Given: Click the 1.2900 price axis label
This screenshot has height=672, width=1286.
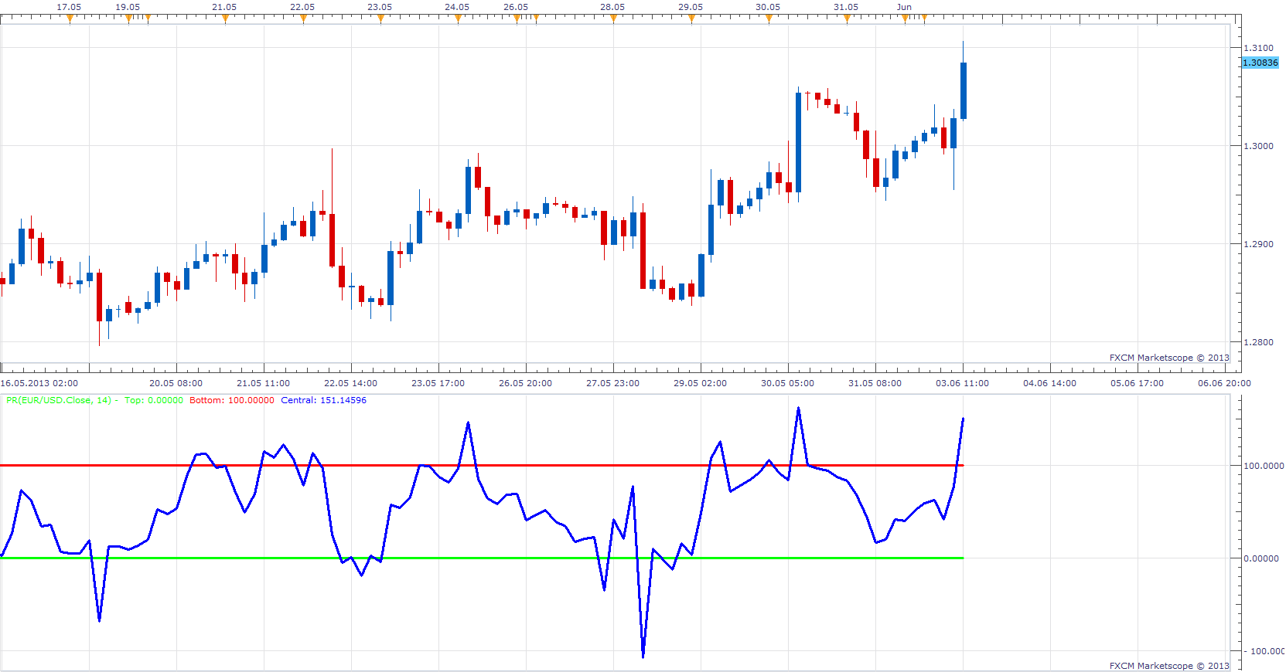Looking at the screenshot, I should click(1258, 244).
